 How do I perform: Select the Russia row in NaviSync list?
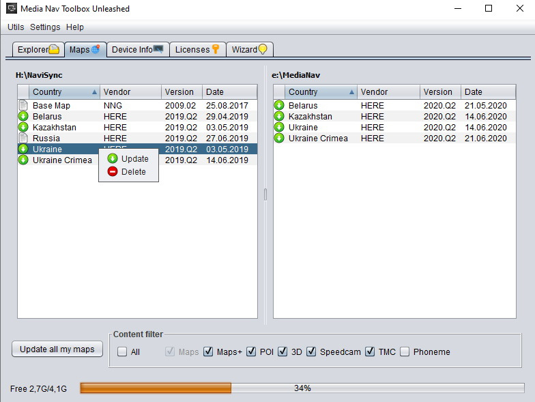(x=138, y=138)
